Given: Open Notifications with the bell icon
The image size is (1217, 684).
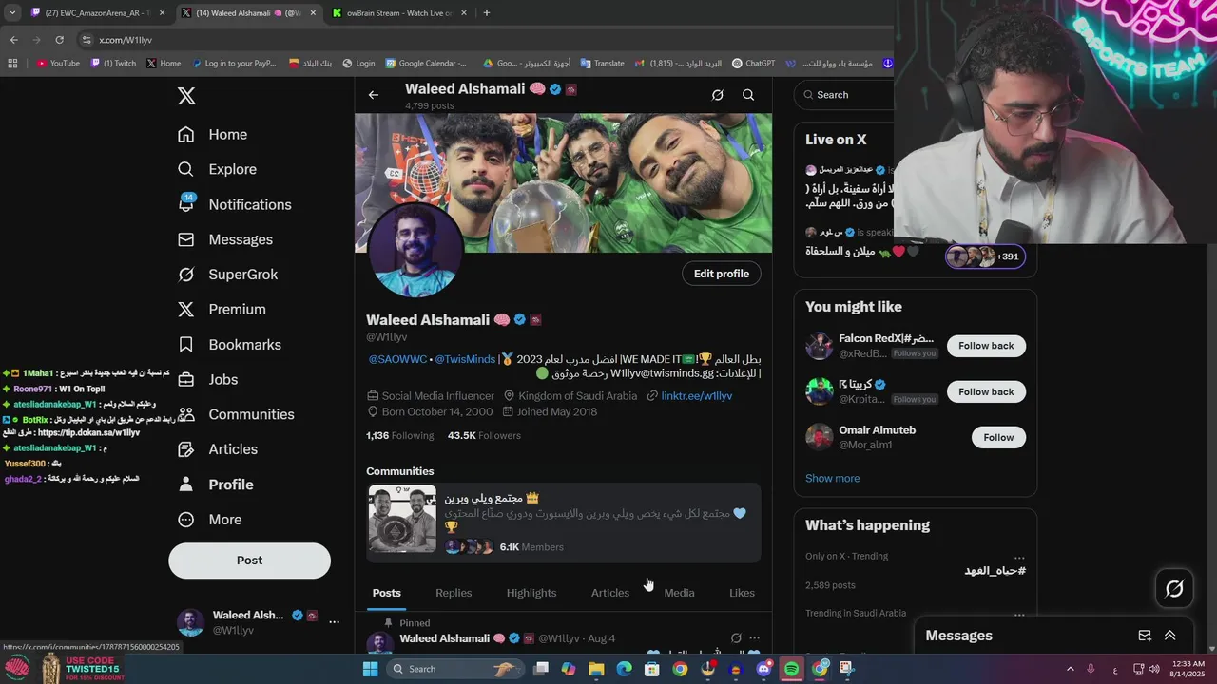Looking at the screenshot, I should [235, 204].
